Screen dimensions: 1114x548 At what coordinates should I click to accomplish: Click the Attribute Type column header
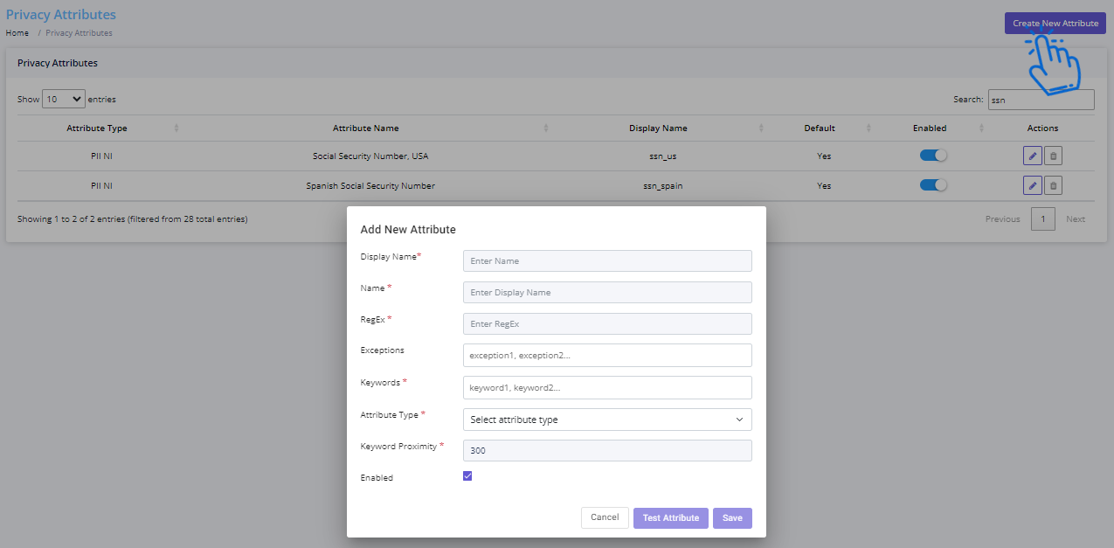97,128
